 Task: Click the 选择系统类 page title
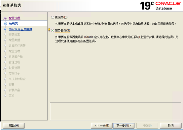click(x=12, y=5)
